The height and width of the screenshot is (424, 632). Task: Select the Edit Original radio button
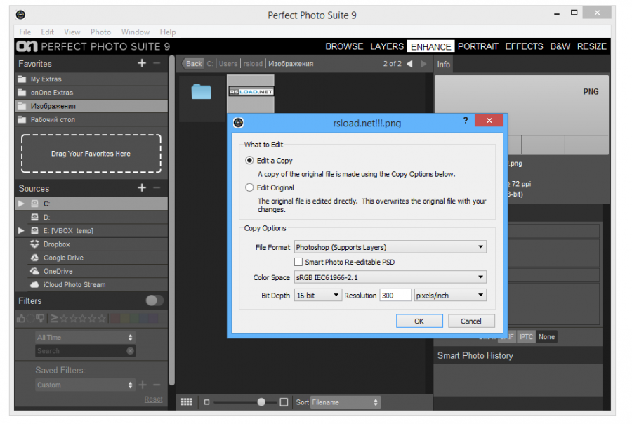pyautogui.click(x=249, y=187)
